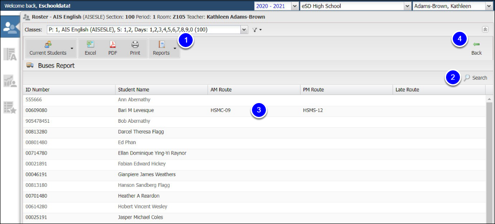Click ID number 00701480
The height and width of the screenshot is (224, 495).
pos(36,196)
